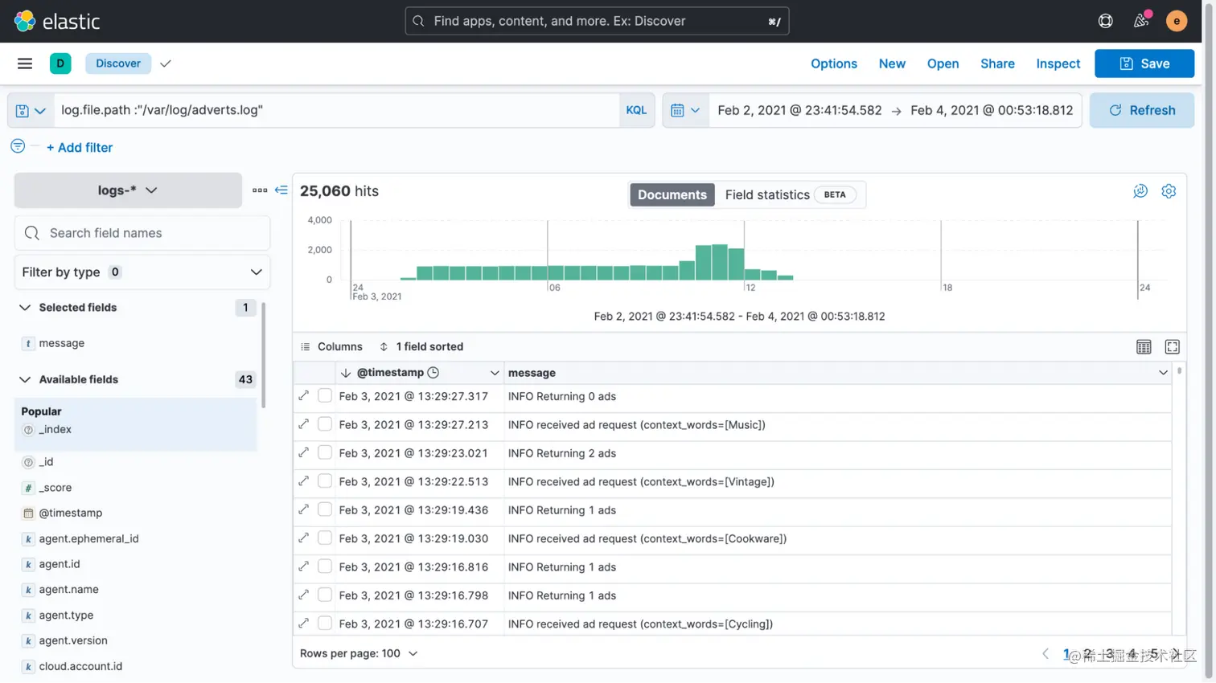Click the KQL query input field
Screen dimensions: 1216x683
(x=336, y=111)
